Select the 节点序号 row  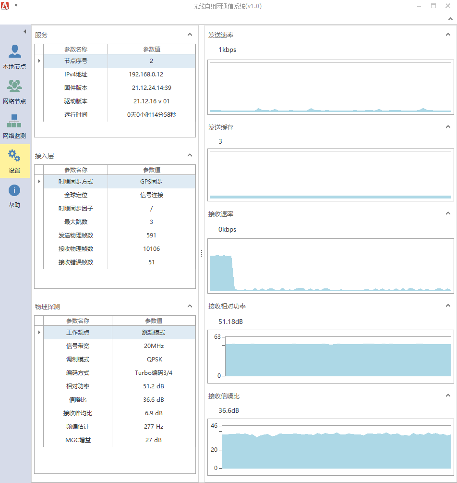pyautogui.click(x=120, y=61)
